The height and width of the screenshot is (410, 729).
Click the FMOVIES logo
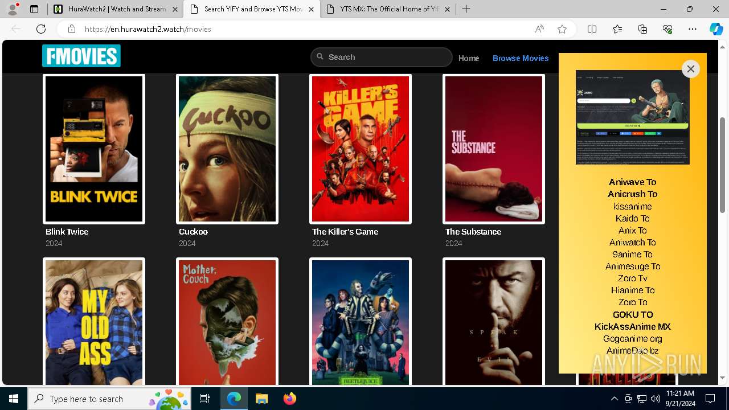(81, 56)
